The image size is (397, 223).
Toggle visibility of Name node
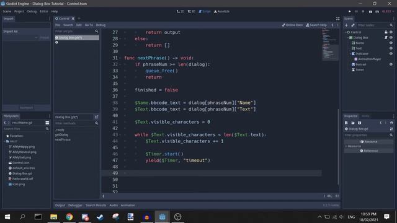(x=391, y=43)
